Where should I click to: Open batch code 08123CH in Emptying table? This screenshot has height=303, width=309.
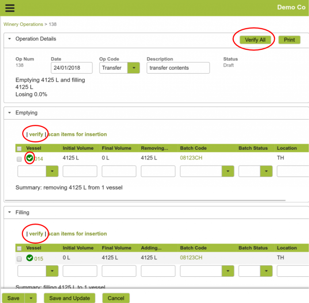click(x=191, y=158)
